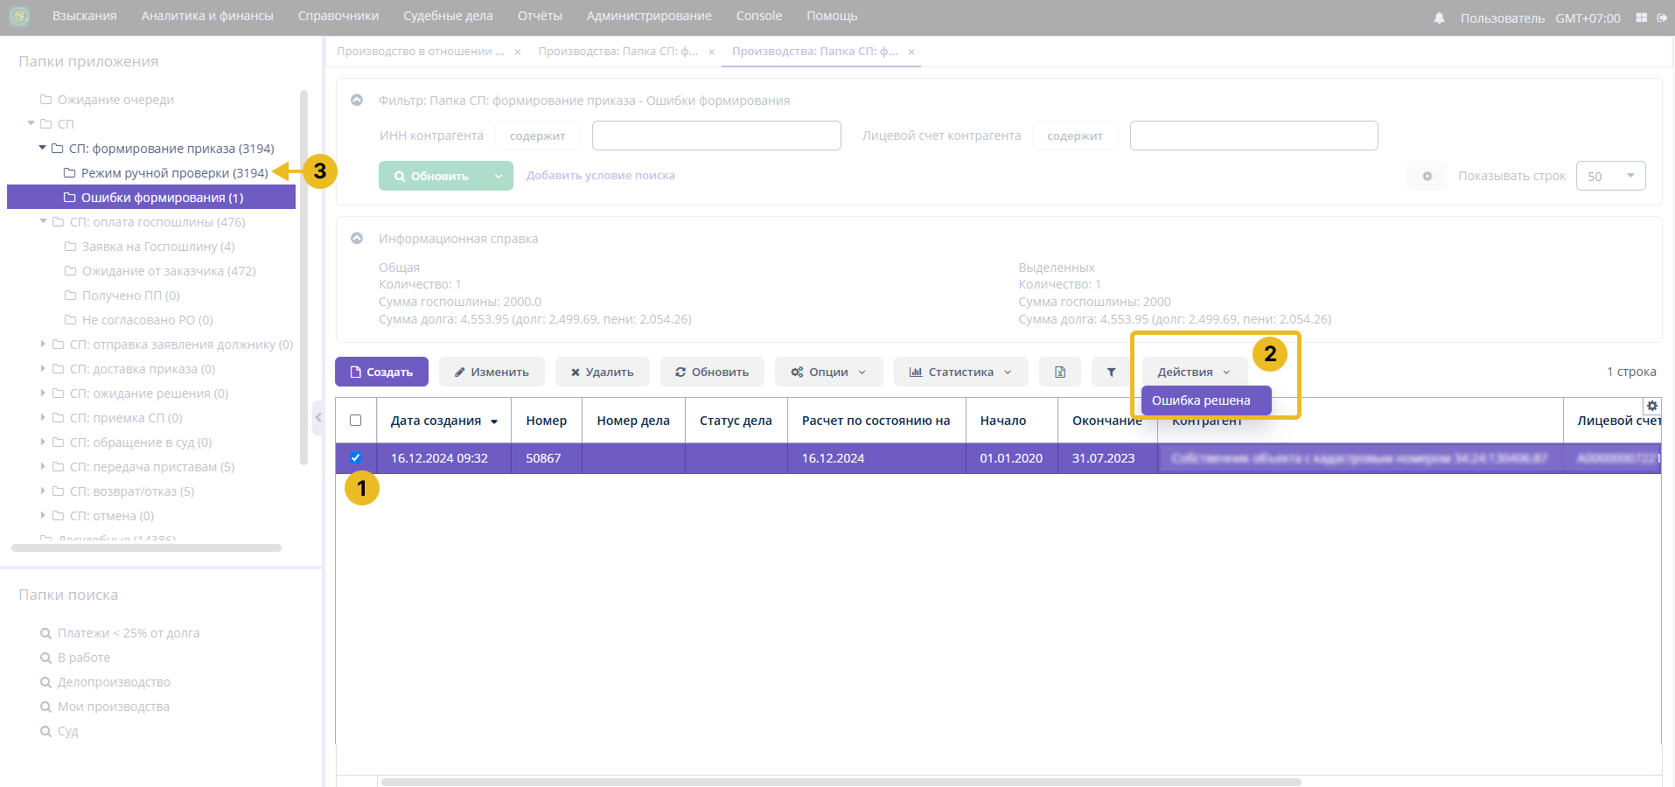The height and width of the screenshot is (787, 1675).
Task: Expand the СП: передача приставам folder
Action: (43, 467)
